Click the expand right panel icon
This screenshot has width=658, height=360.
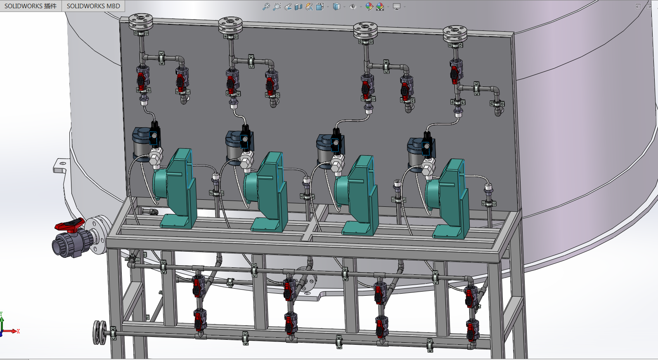pyautogui.click(x=649, y=7)
